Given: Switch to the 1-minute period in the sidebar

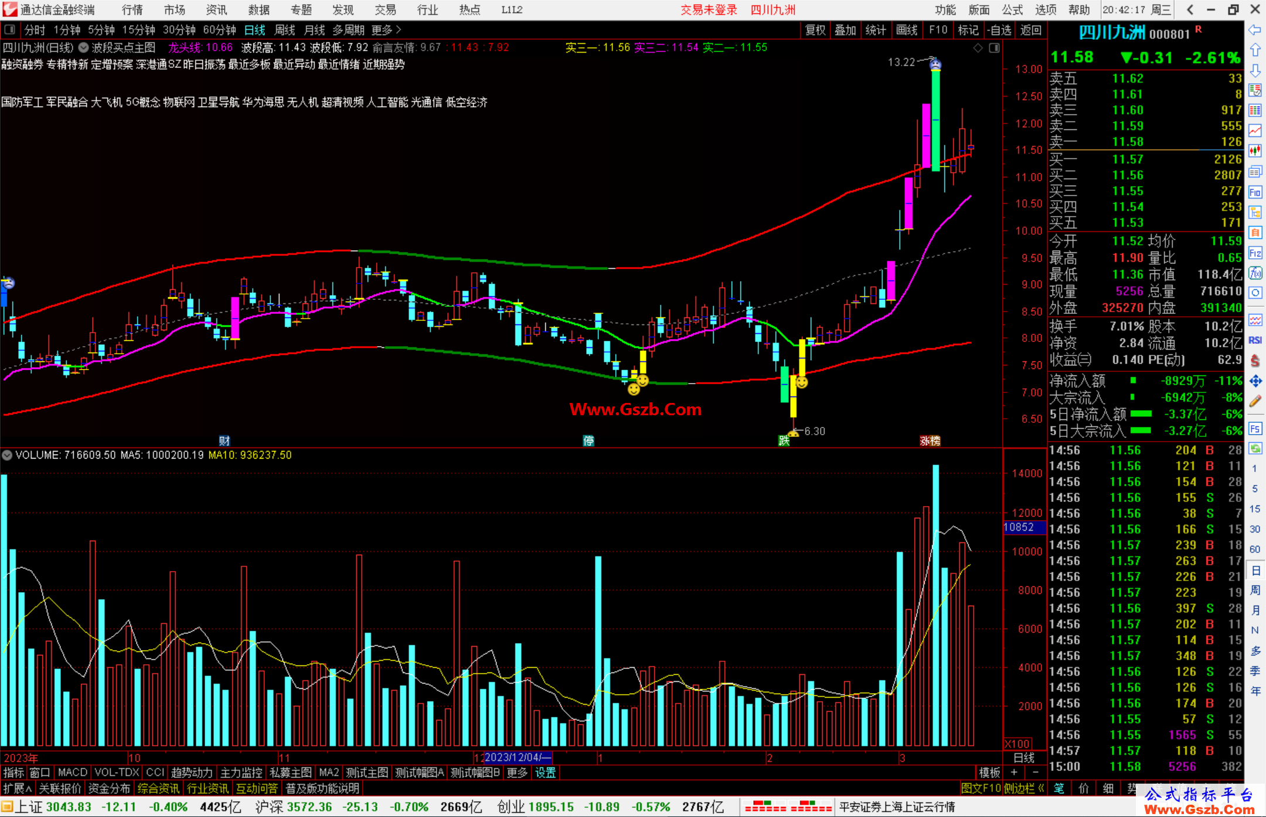Looking at the screenshot, I should [1255, 469].
